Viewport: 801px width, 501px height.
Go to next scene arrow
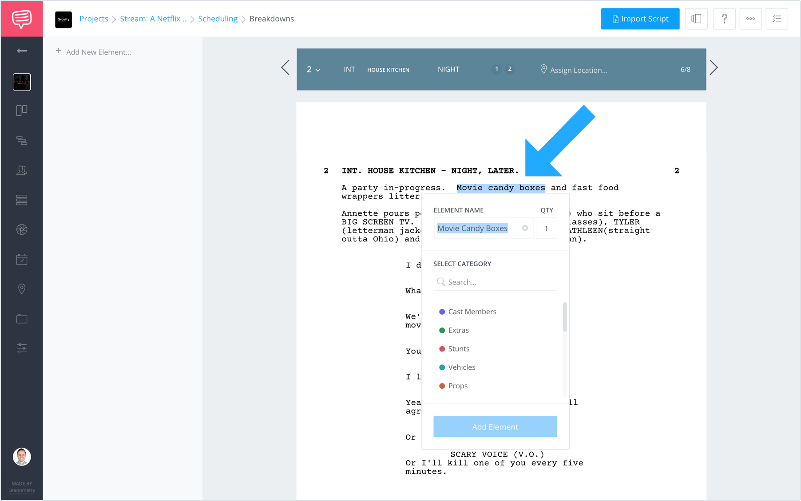pos(714,68)
